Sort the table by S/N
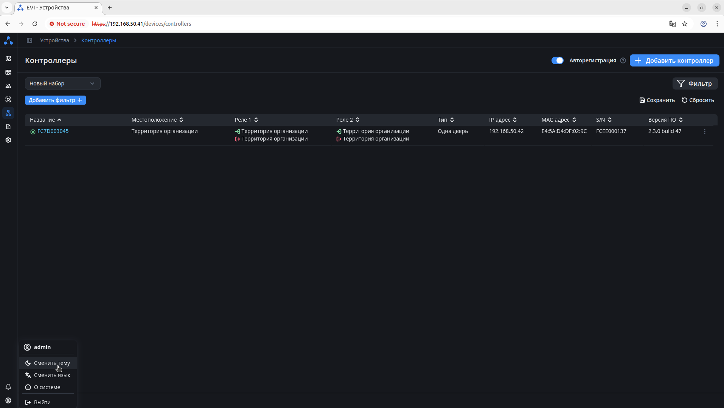724x408 pixels. click(604, 120)
